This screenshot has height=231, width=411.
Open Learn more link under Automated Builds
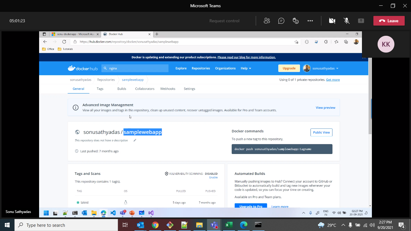coord(280,207)
